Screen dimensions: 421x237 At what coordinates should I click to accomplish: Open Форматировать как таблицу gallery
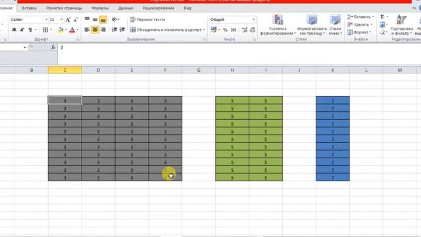[x=312, y=25]
